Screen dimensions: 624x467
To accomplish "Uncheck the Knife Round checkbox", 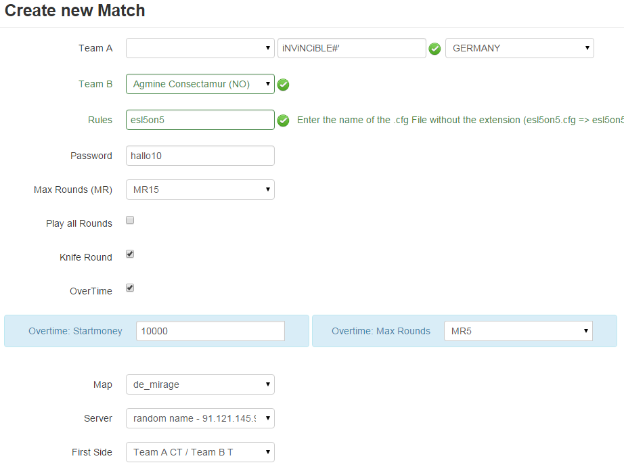I will click(130, 254).
